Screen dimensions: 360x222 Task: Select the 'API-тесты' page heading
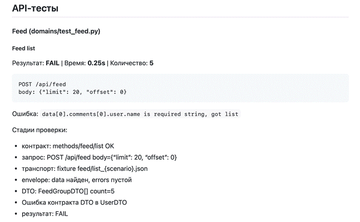35,8
